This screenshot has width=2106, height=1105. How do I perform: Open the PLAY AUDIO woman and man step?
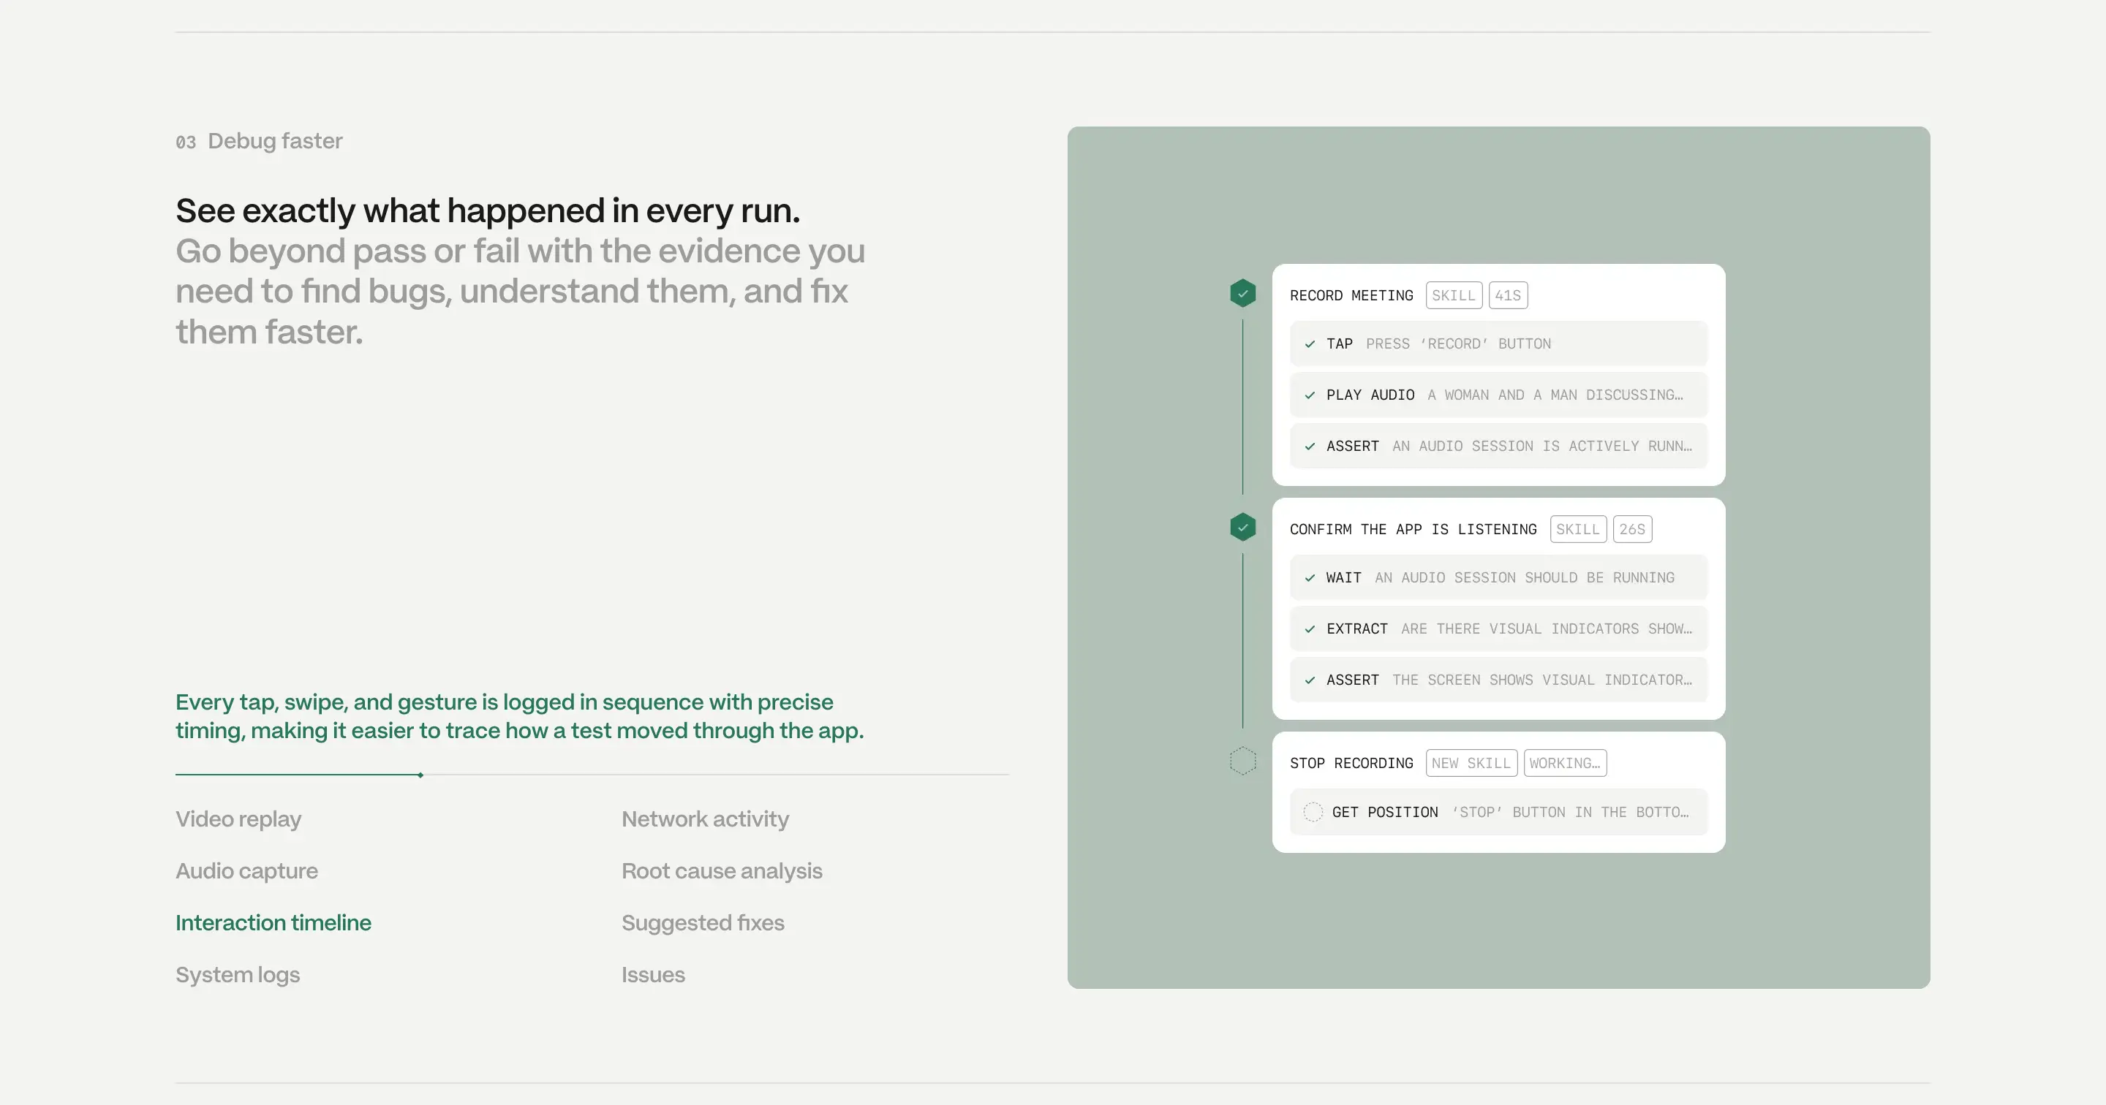pyautogui.click(x=1498, y=395)
